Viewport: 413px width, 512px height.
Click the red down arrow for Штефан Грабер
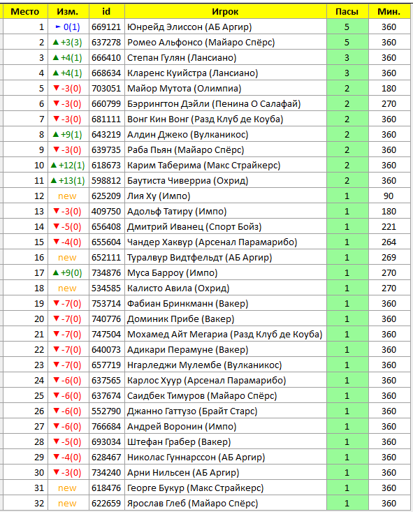click(56, 441)
